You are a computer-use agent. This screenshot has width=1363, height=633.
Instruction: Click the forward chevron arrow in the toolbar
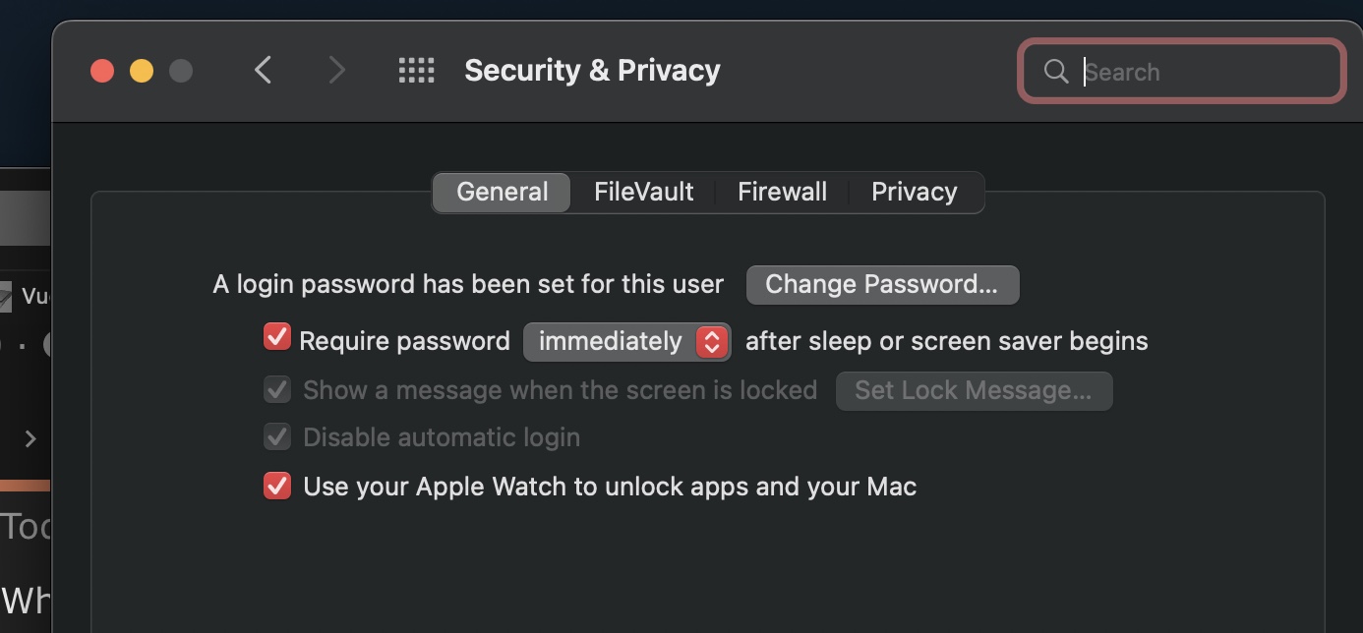pyautogui.click(x=336, y=71)
